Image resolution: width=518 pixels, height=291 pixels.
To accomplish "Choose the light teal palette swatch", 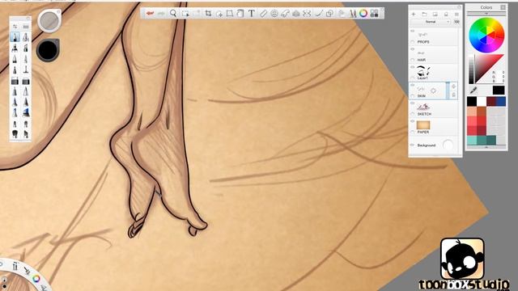I will (472, 140).
